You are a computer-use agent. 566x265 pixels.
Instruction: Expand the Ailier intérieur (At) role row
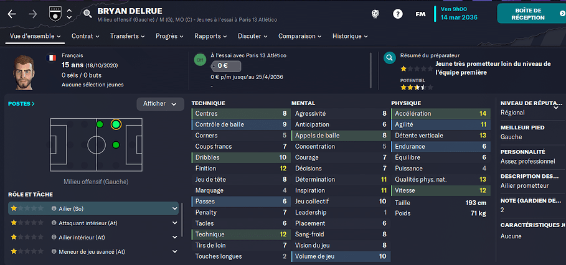(x=93, y=237)
